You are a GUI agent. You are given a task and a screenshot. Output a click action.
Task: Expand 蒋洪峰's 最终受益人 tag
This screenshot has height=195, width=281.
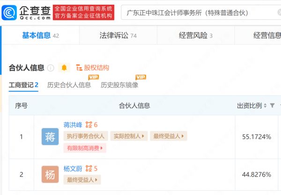pos(169,136)
